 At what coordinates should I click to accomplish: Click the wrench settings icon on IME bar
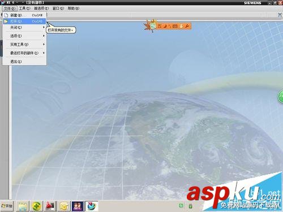(187, 26)
